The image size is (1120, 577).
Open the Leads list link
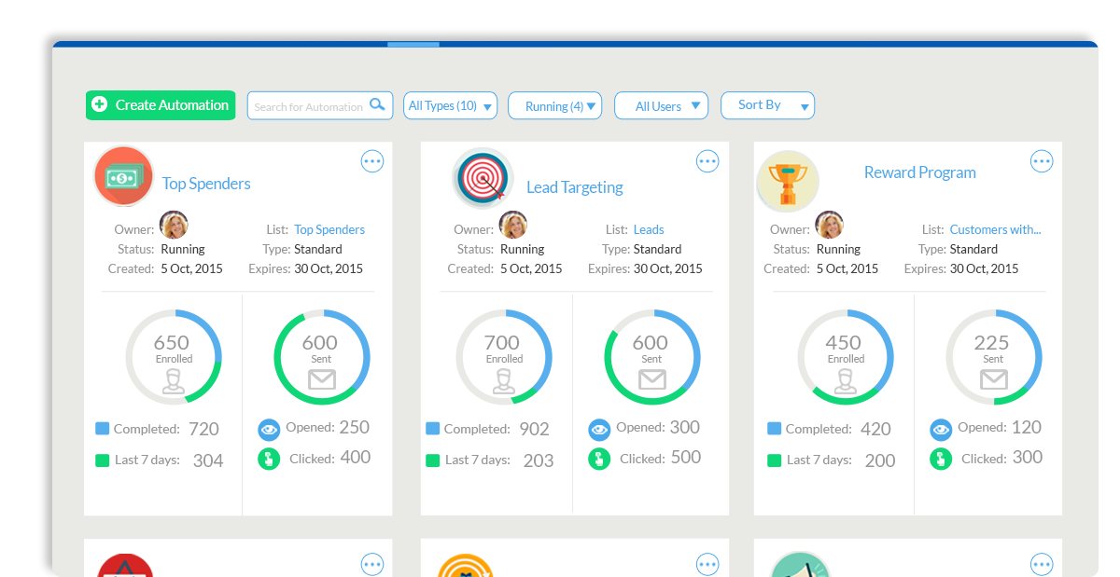[x=649, y=229]
